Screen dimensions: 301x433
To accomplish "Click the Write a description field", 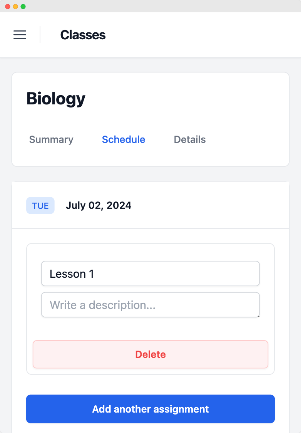I will click(x=150, y=305).
